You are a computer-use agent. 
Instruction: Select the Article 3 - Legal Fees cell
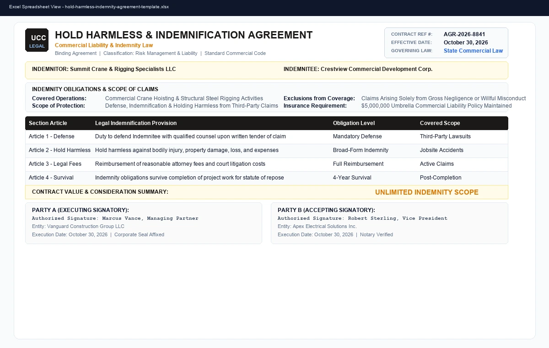pos(55,164)
